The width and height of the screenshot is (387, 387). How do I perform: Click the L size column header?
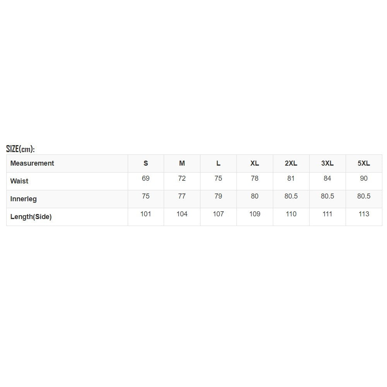pos(218,163)
